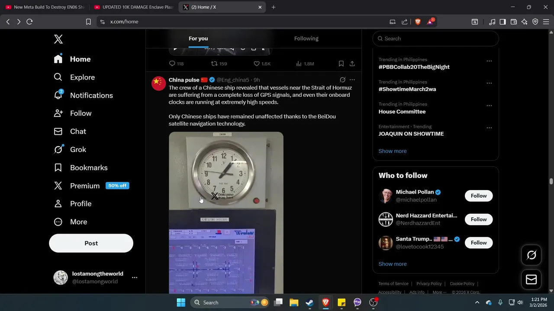Open Windows Start menu
Screen dimensions: 554x311
[x=181, y=302]
